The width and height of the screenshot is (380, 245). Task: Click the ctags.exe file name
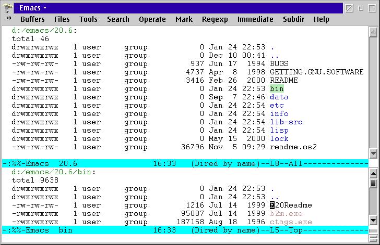(x=291, y=222)
